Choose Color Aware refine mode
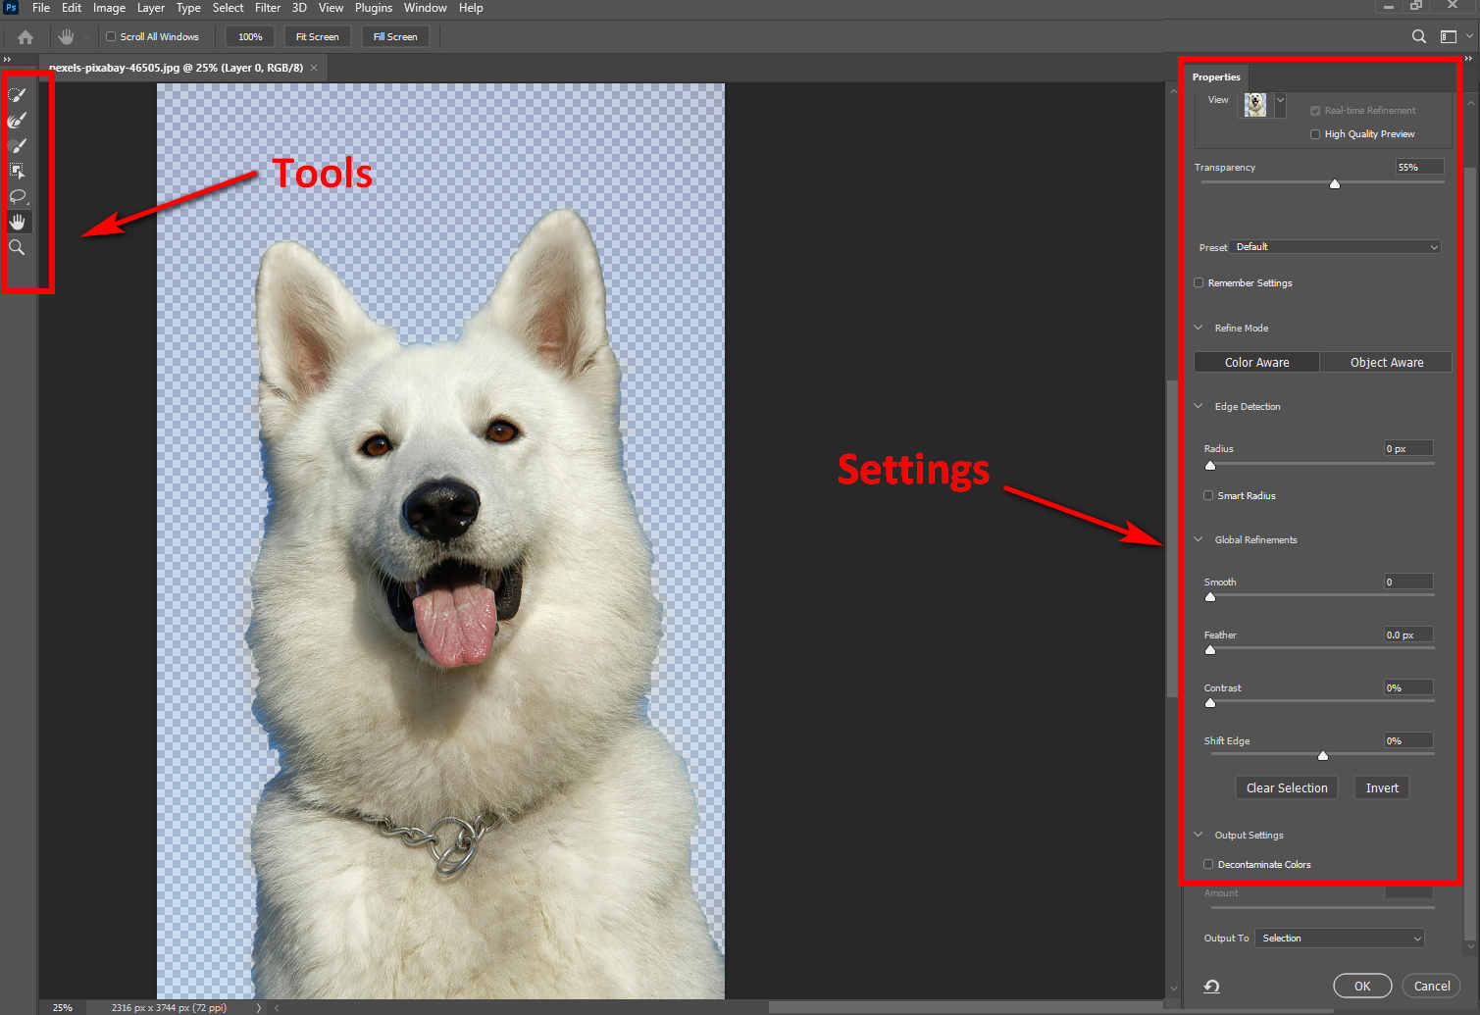Viewport: 1480px width, 1015px height. pyautogui.click(x=1256, y=362)
